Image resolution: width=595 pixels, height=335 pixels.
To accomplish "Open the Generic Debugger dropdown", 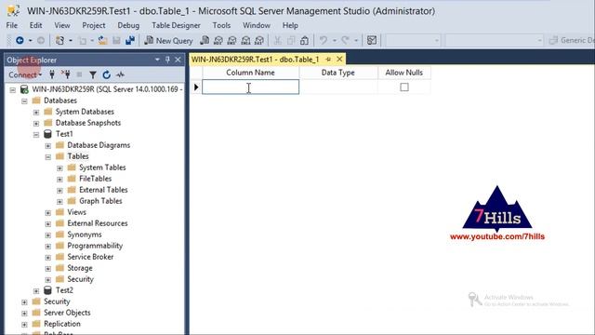I will [x=572, y=40].
